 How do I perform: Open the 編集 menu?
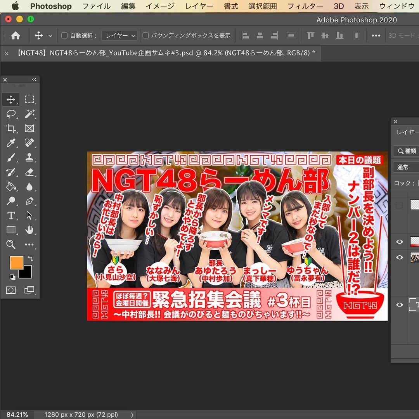pyautogui.click(x=128, y=6)
